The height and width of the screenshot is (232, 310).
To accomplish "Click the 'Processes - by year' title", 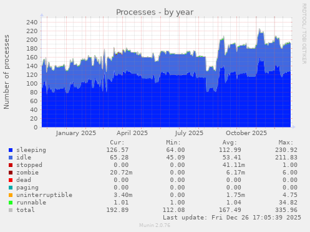I will (x=155, y=13).
